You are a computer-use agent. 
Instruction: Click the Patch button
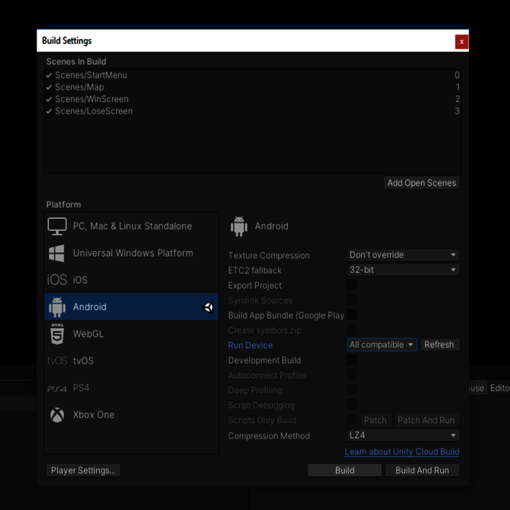coord(375,420)
